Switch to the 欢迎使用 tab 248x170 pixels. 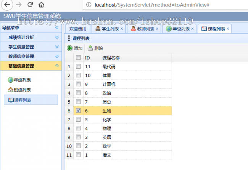coord(78,29)
